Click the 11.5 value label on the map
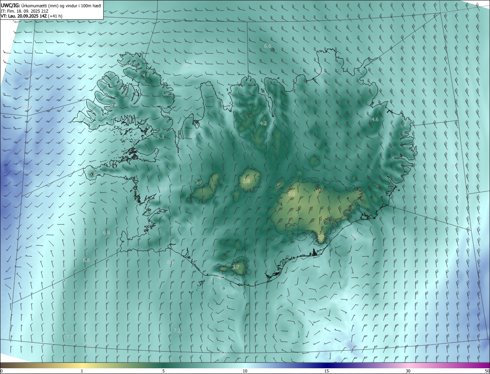Screen dimensions: 490x374 click(27, 75)
